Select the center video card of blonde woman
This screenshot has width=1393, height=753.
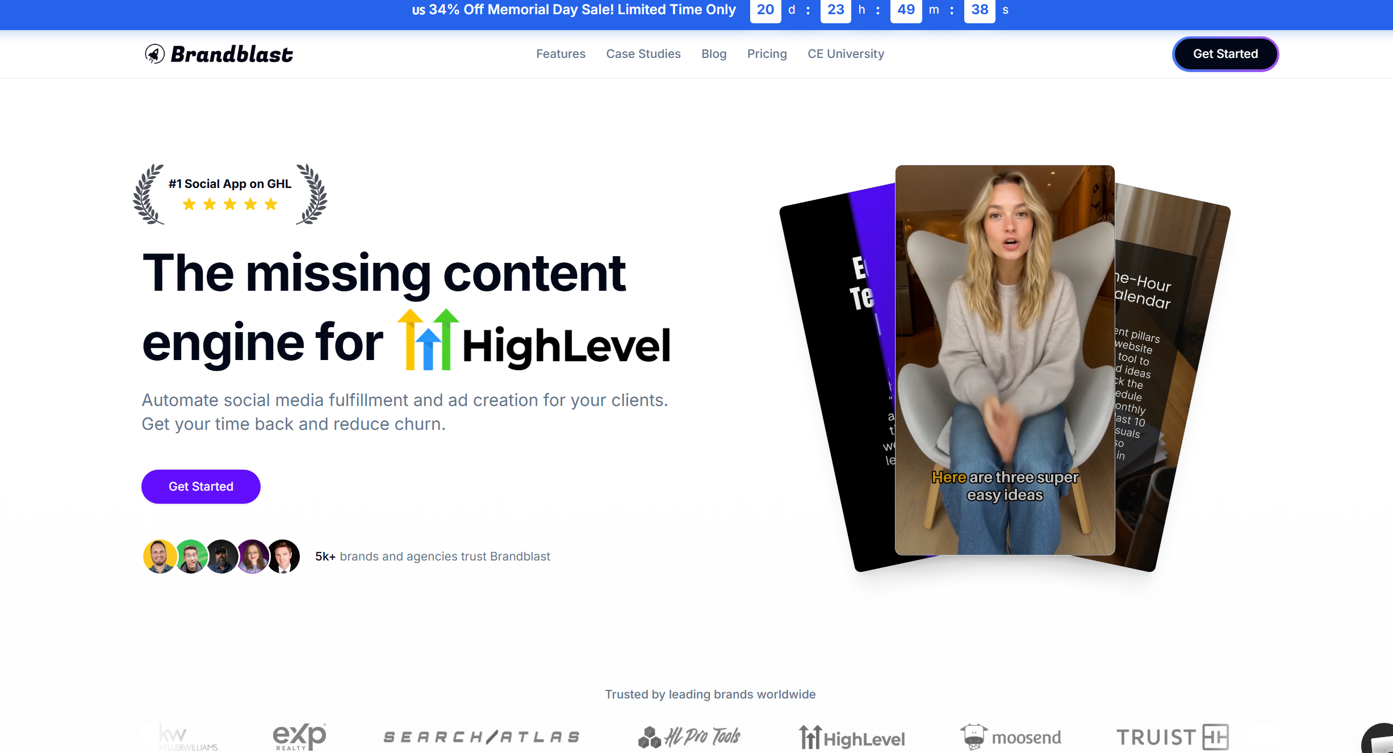1005,360
